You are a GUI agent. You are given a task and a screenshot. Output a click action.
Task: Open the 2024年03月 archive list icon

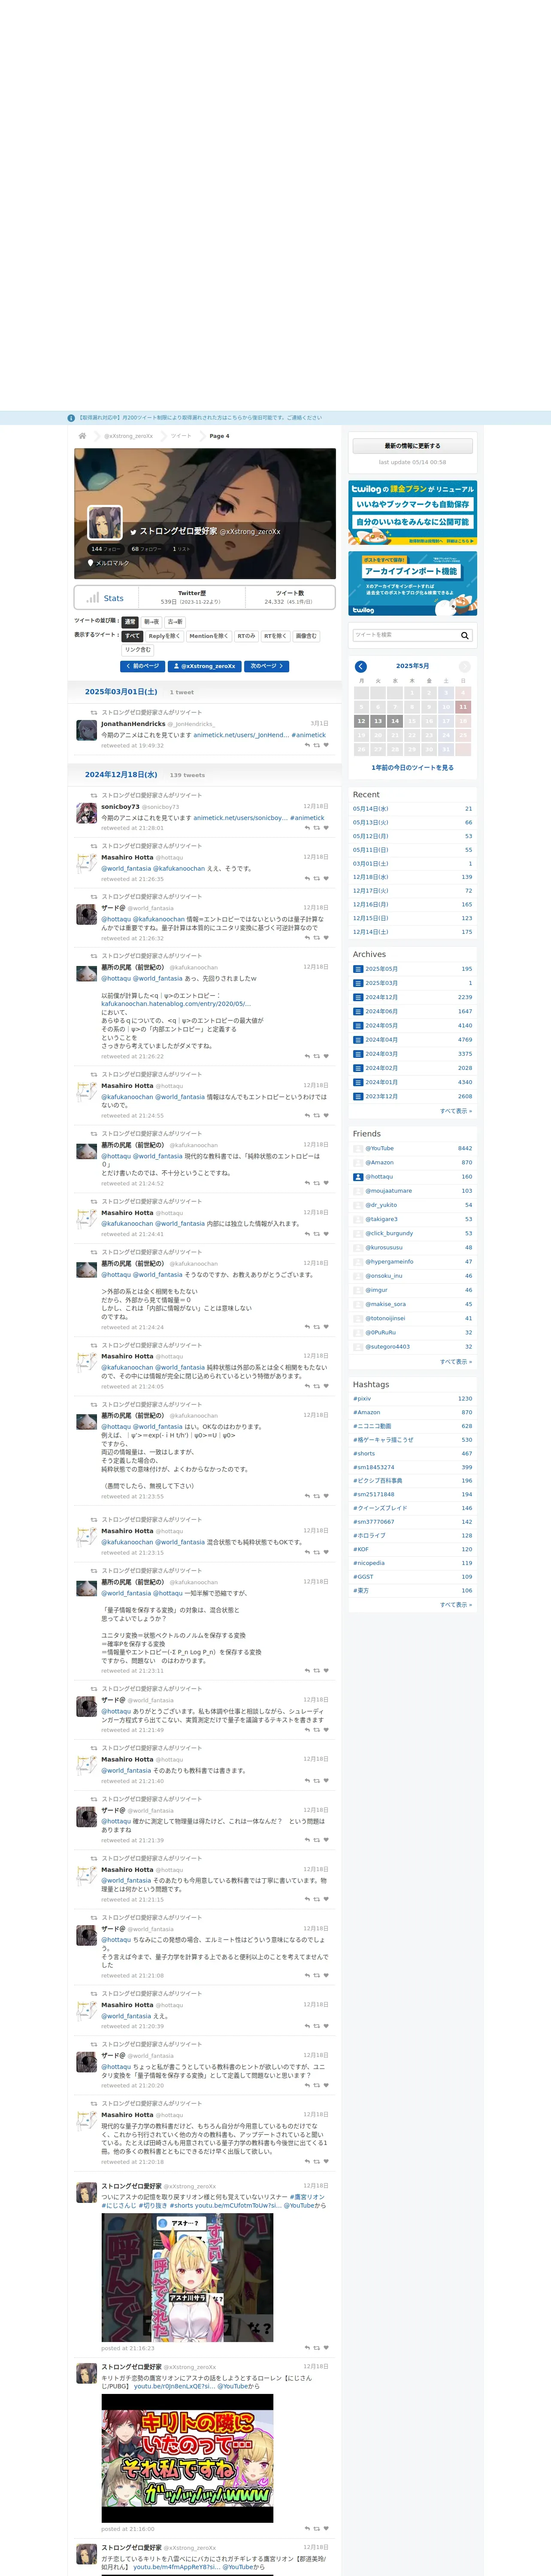click(x=357, y=1054)
